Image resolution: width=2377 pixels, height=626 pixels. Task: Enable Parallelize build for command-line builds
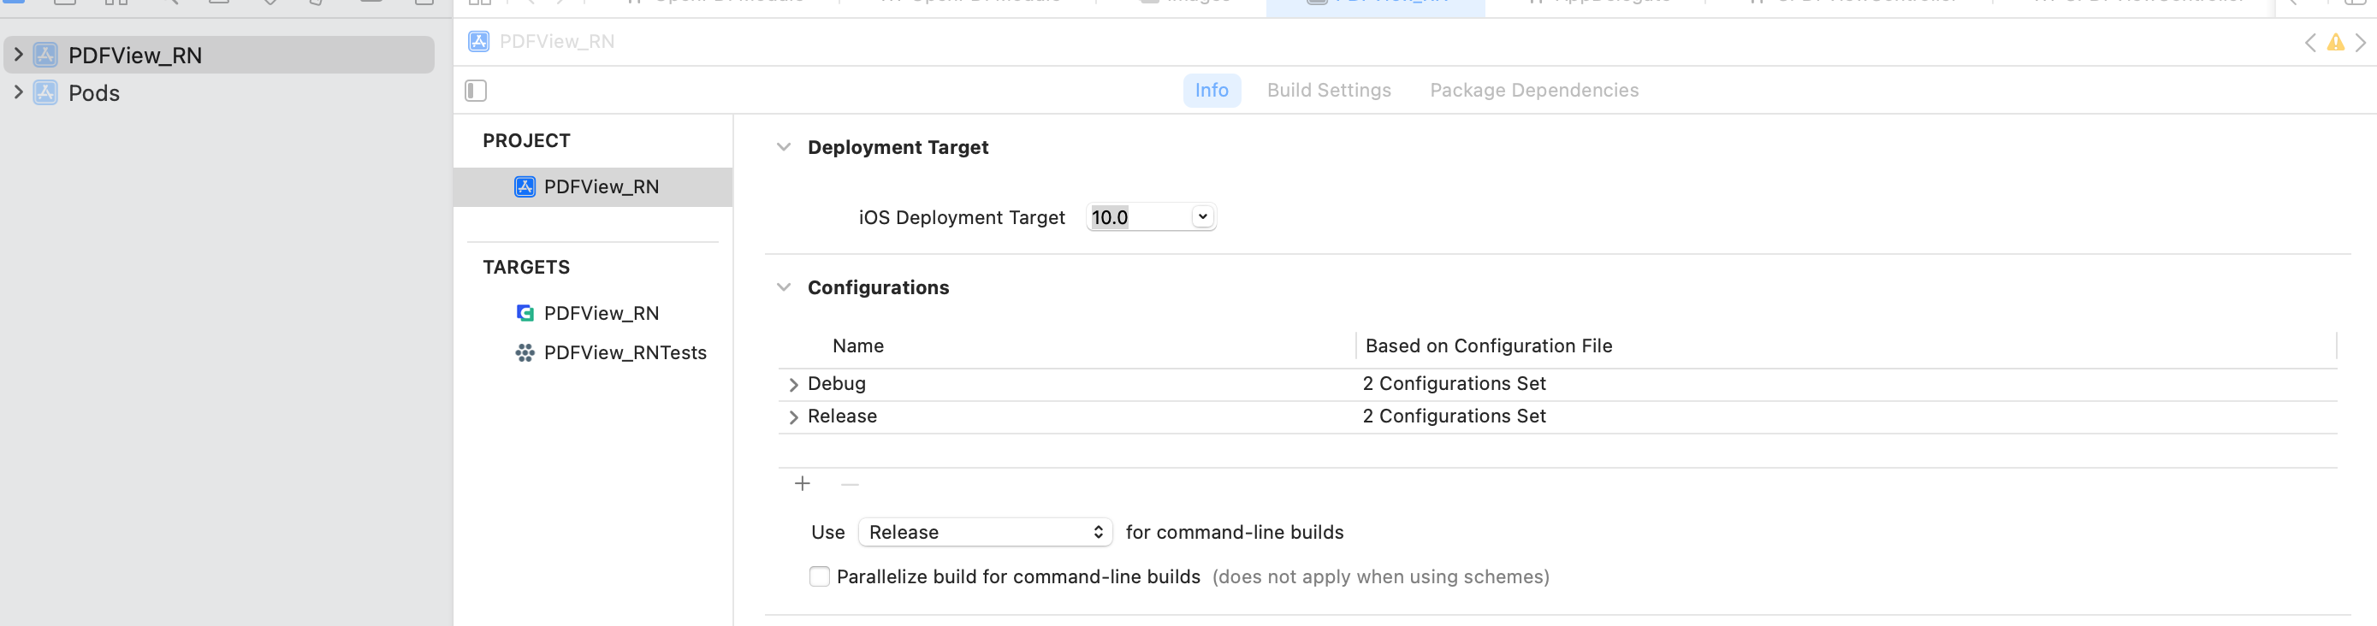tap(819, 577)
